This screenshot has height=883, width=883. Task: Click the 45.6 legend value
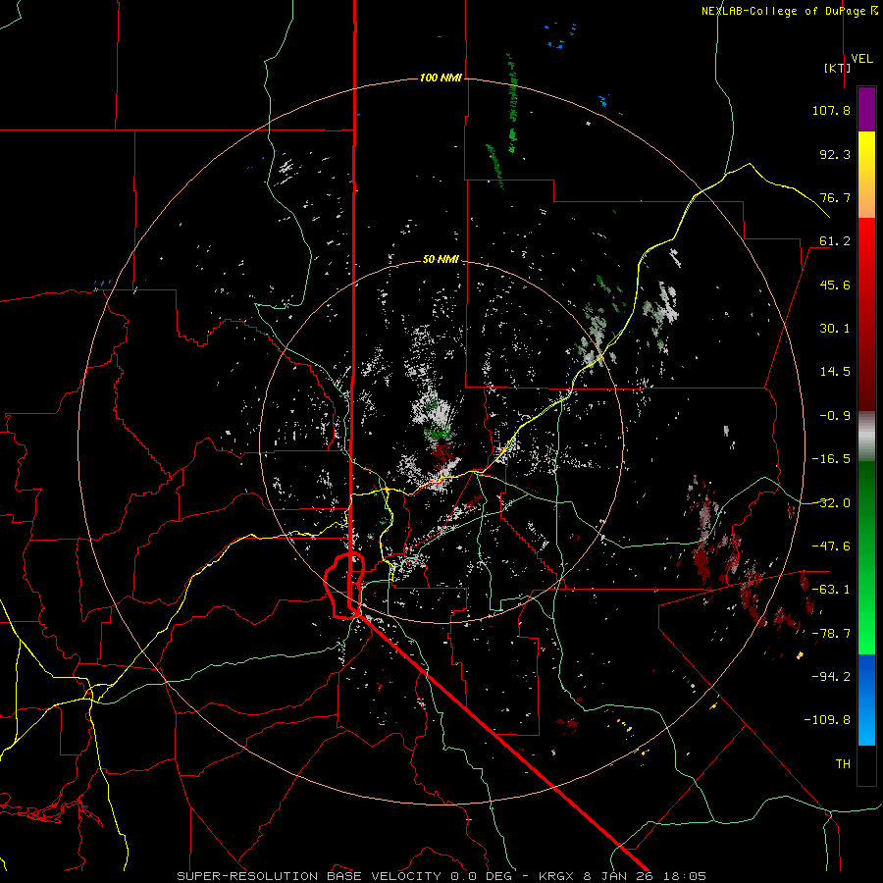click(835, 285)
